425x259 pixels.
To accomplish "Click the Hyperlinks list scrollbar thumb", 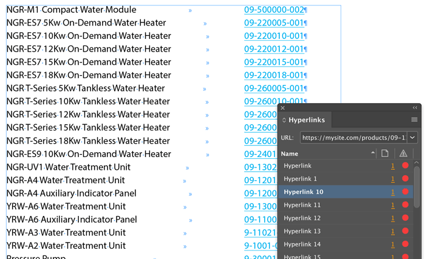I will (416, 187).
